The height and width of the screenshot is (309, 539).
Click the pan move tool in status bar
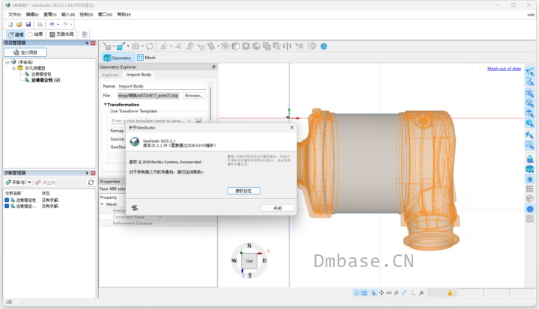tap(382, 293)
